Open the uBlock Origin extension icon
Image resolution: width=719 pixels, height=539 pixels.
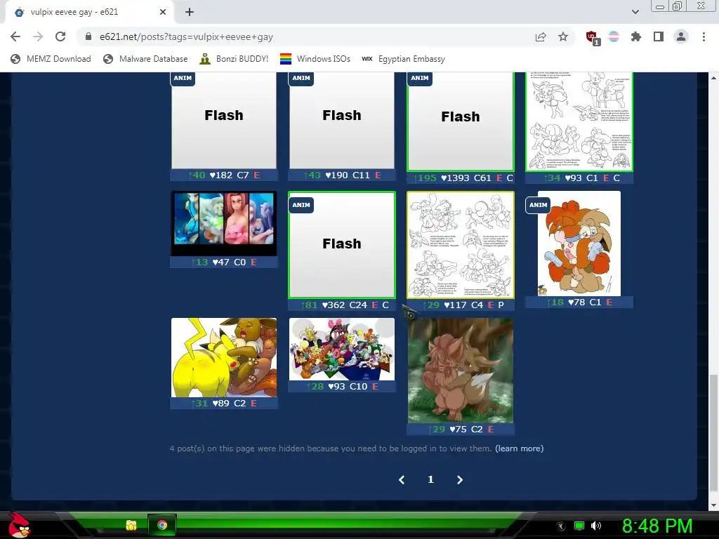[593, 38]
